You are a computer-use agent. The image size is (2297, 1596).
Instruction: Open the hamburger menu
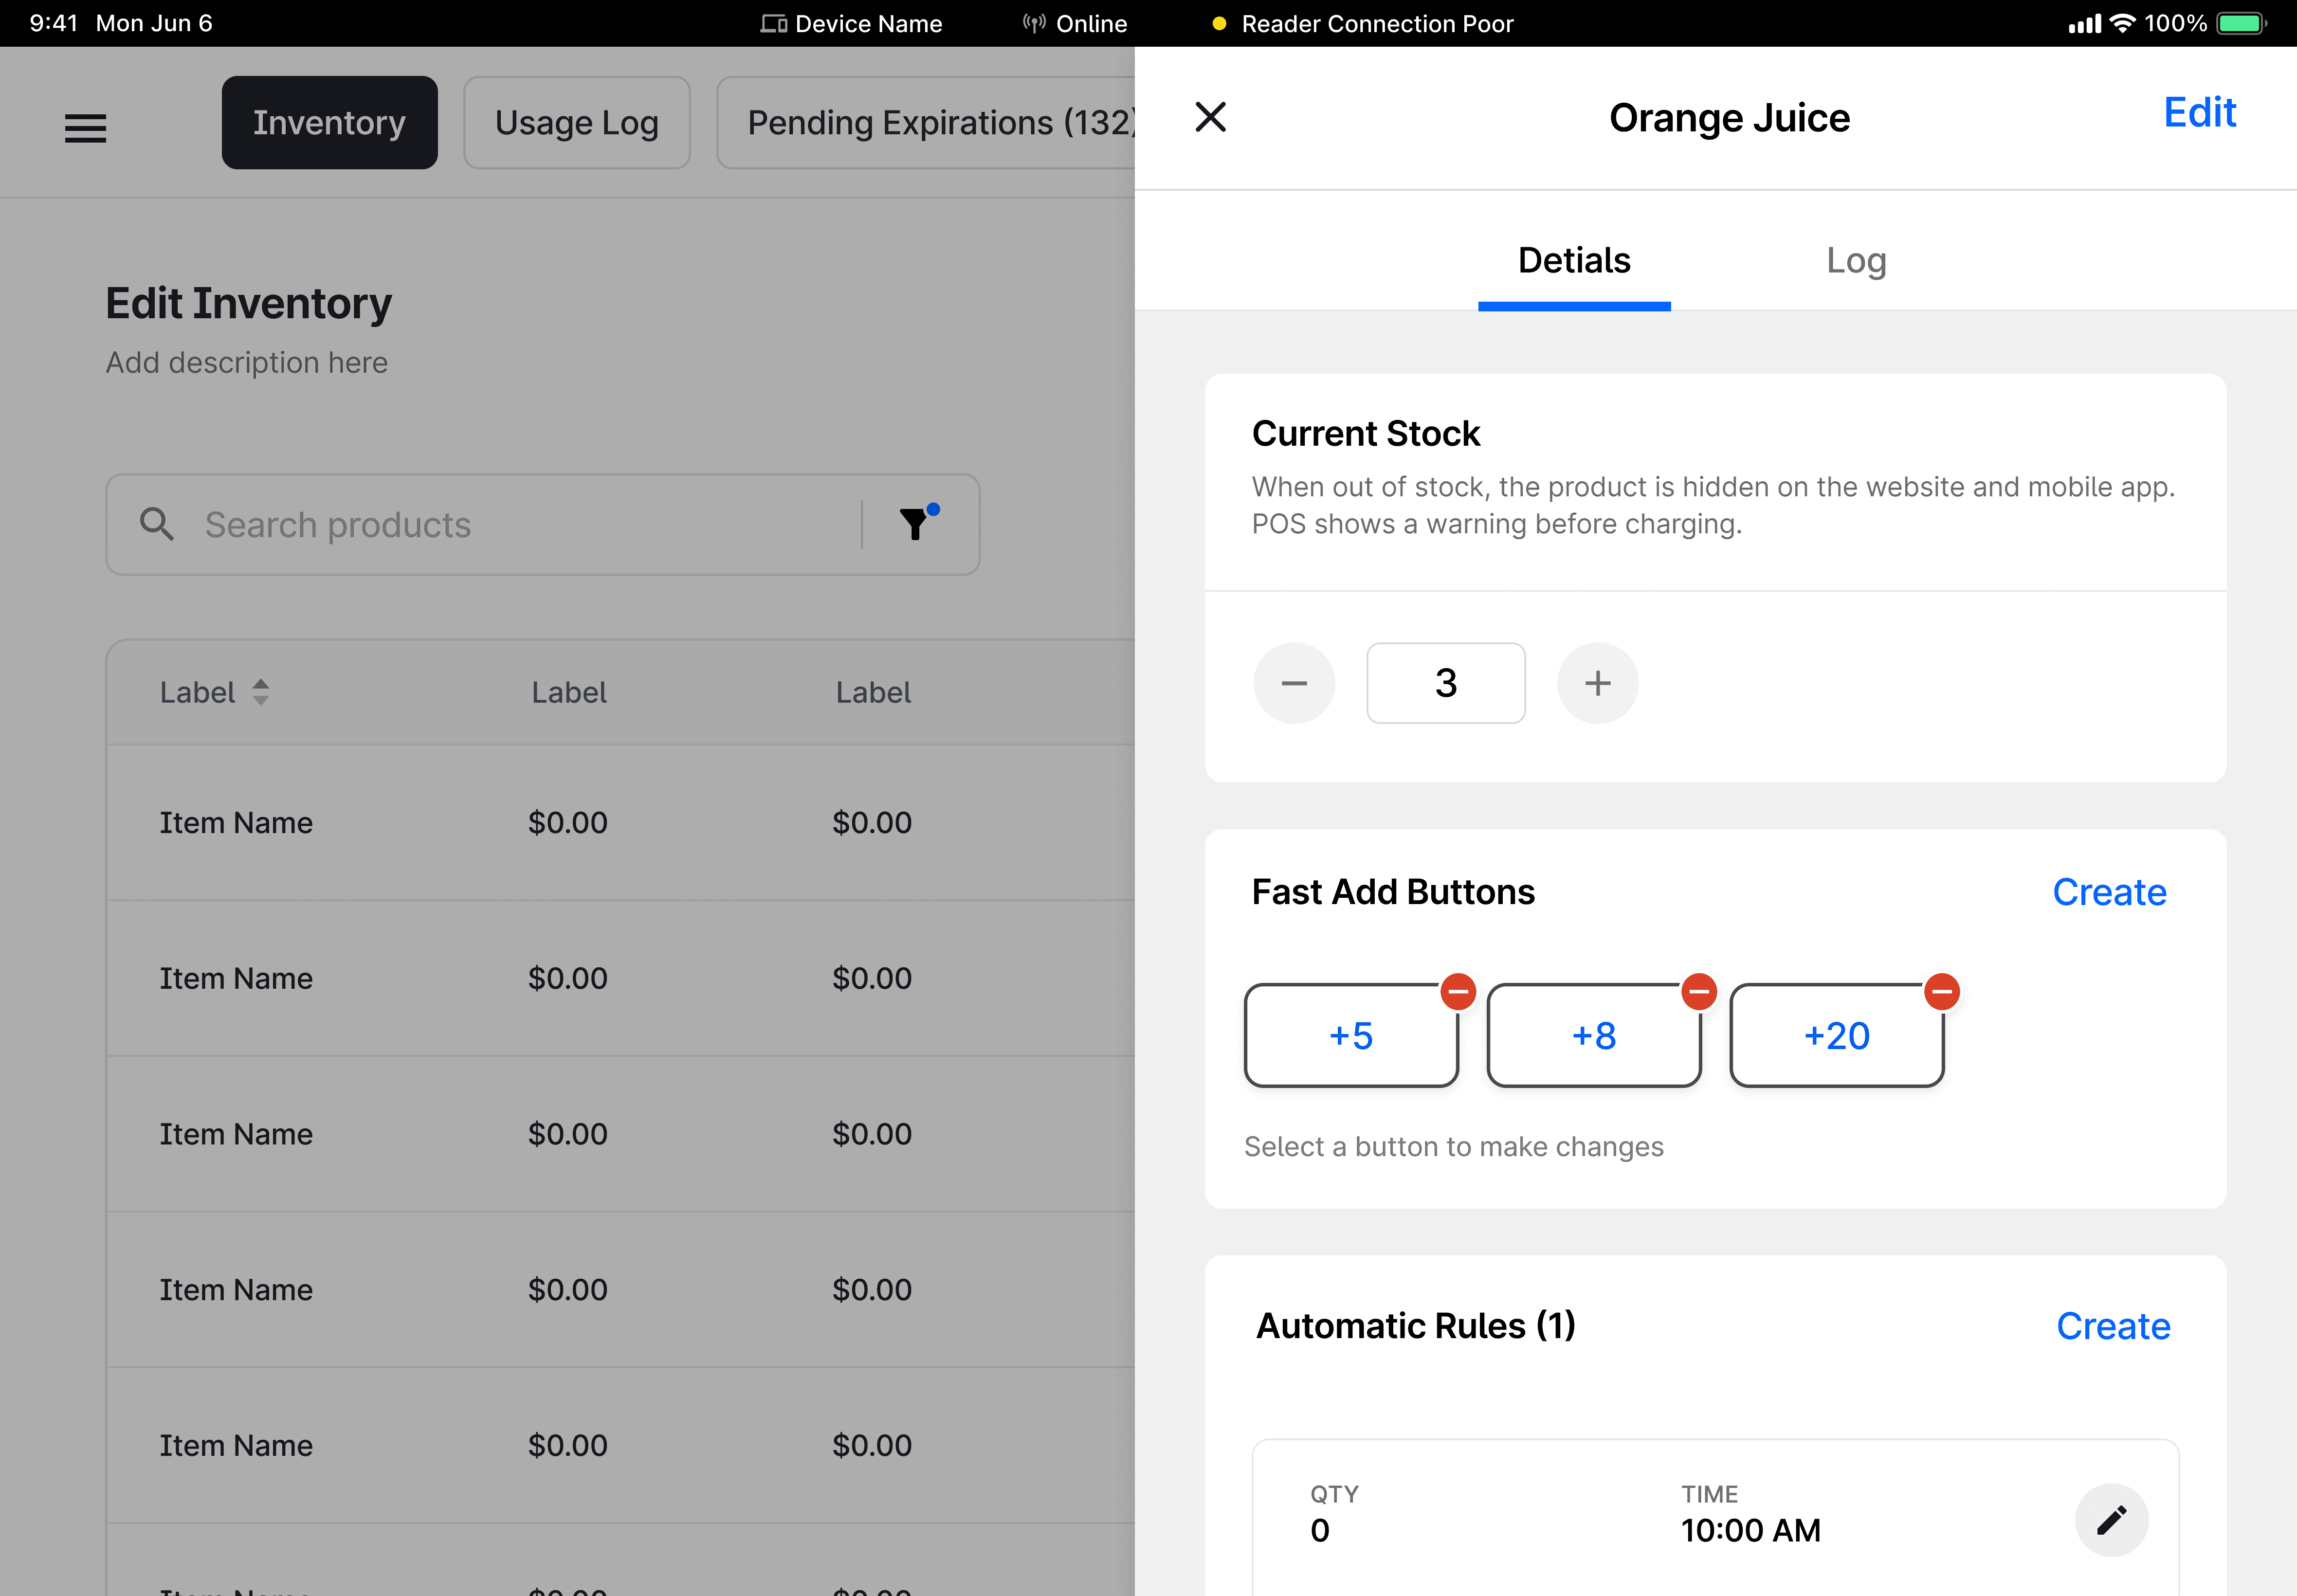pyautogui.click(x=85, y=128)
